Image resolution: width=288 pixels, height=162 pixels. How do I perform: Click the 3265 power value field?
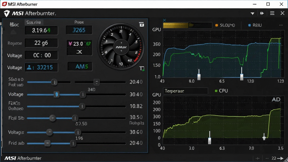pos(79,30)
